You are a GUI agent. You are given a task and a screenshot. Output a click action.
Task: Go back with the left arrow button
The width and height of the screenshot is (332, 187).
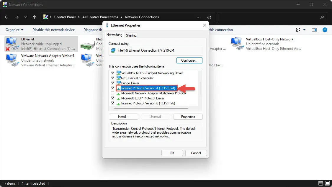tap(6, 17)
